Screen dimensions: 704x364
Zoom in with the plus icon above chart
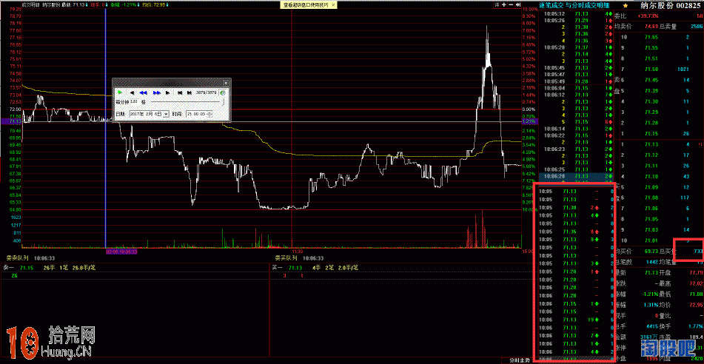504,4
